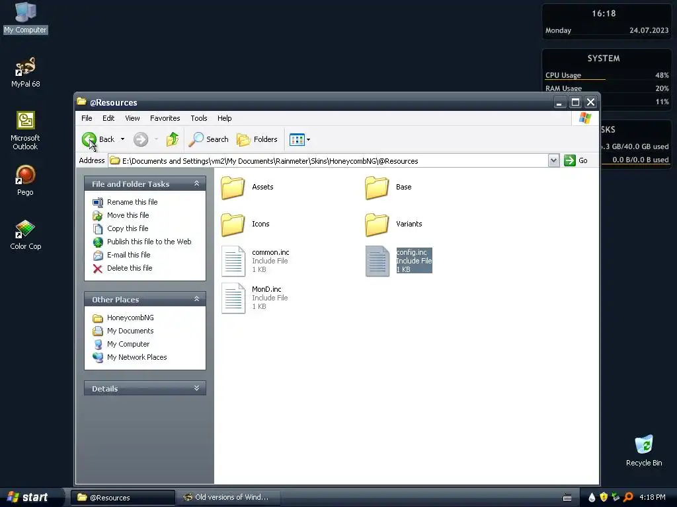Select the Base folder icon
Screen dimensions: 677x507
pyautogui.click(x=376, y=187)
